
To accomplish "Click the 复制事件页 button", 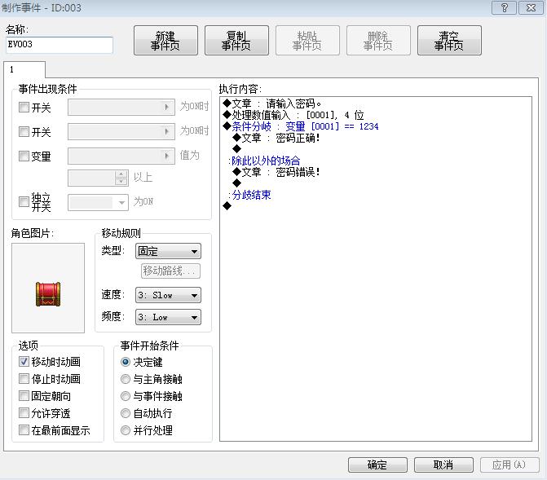I will [236, 41].
